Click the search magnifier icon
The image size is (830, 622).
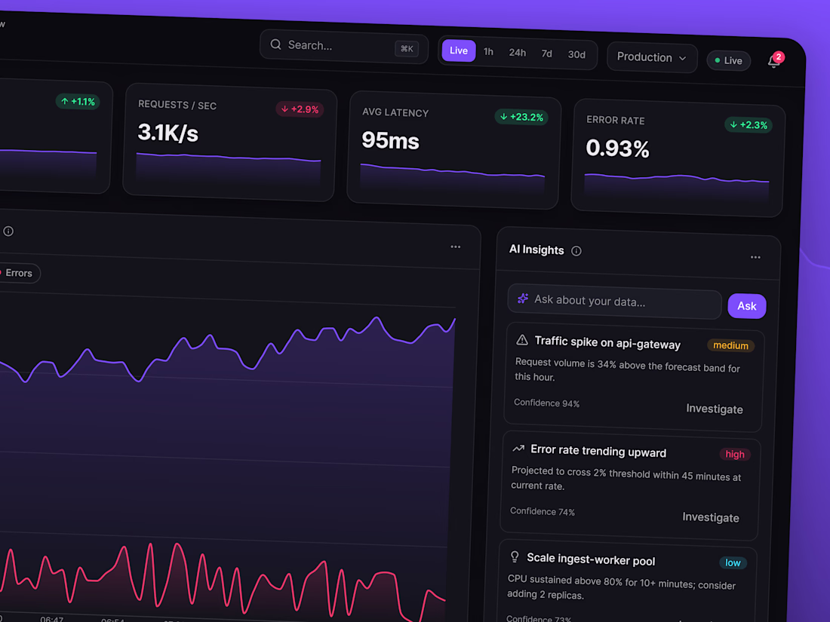275,44
